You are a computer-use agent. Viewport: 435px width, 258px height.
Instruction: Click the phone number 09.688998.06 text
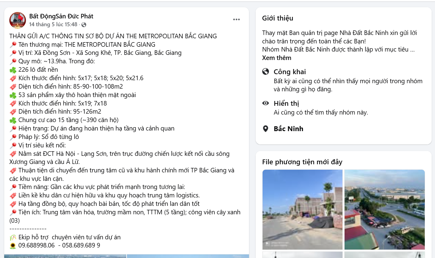(36, 245)
